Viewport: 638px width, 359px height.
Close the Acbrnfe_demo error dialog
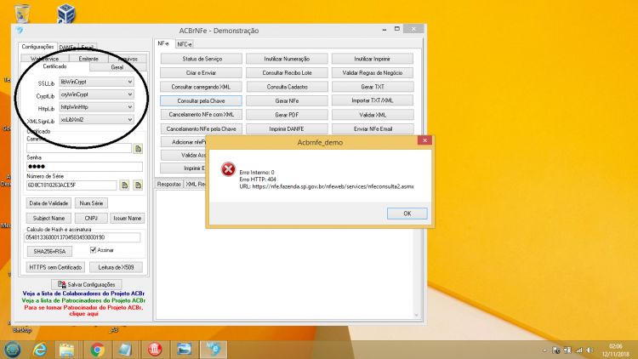coord(424,140)
